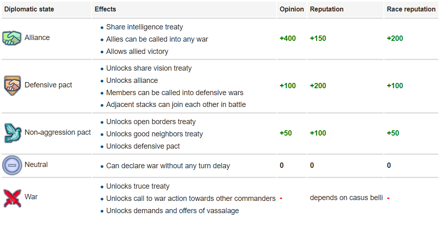Click the +200 Defensive pact reputation value
The width and height of the screenshot is (442, 225).
pyautogui.click(x=318, y=85)
